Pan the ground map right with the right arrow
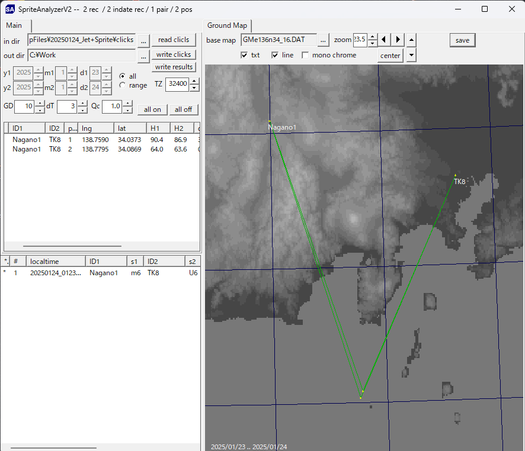525x451 pixels. [398, 40]
